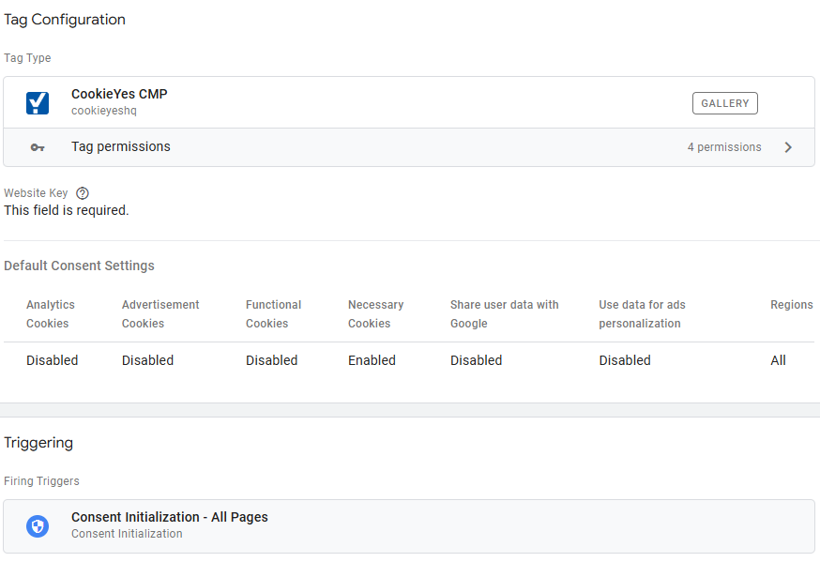Click the Triggering section heading
The height and width of the screenshot is (562, 820).
tap(38, 443)
